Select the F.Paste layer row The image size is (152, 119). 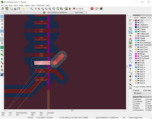pyautogui.click(x=142, y=29)
